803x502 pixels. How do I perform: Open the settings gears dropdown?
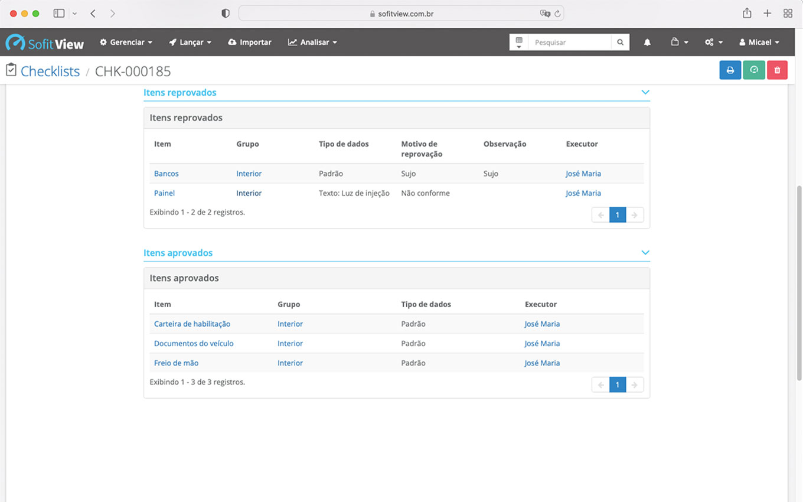point(713,43)
